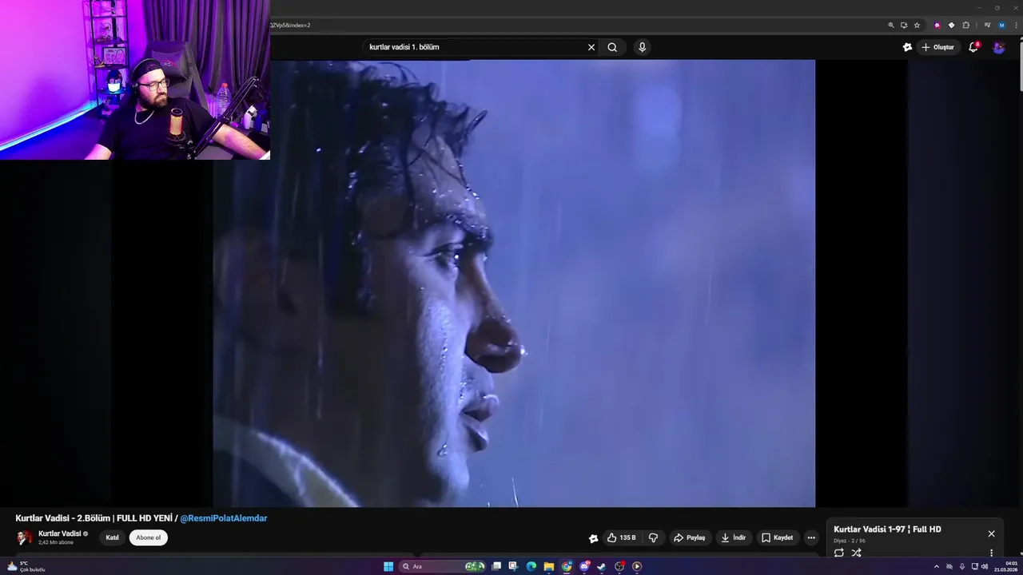Viewport: 1023px width, 575px height.
Task: Click the install app icon in the address bar
Action: point(904,25)
